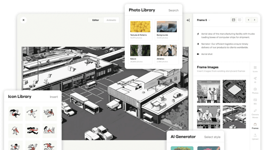The image size is (268, 150).
Task: Click Select style in AI Generator
Action: pyautogui.click(x=212, y=137)
